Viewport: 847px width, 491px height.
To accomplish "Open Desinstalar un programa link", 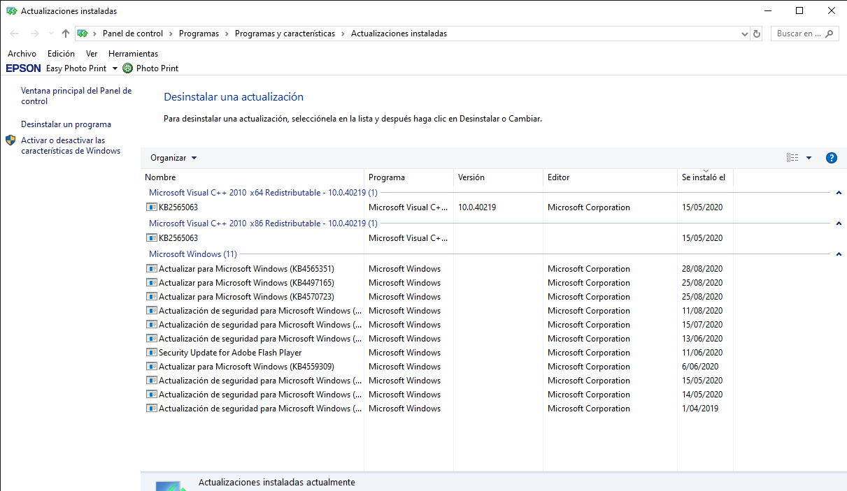I will click(x=66, y=124).
